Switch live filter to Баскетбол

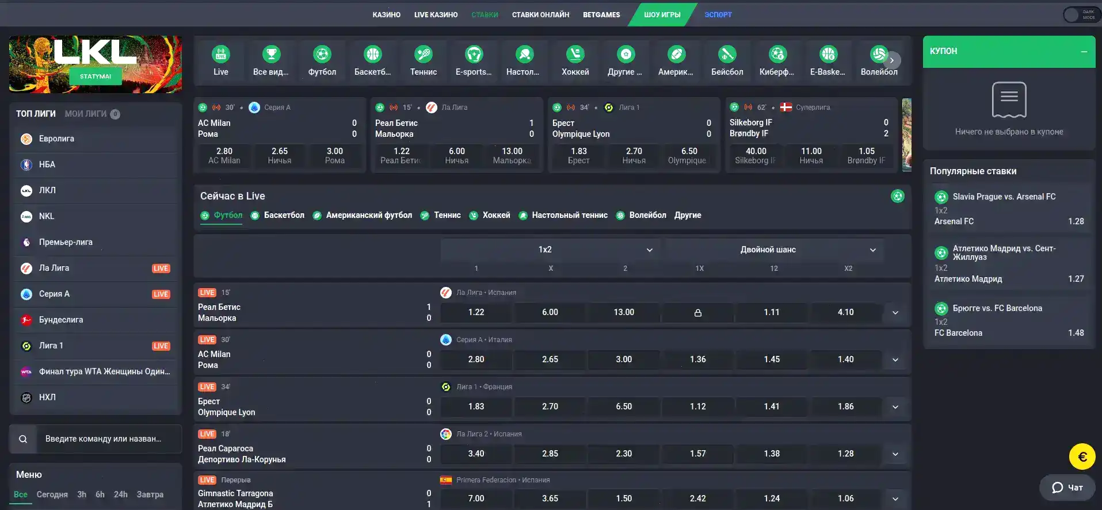coord(284,215)
